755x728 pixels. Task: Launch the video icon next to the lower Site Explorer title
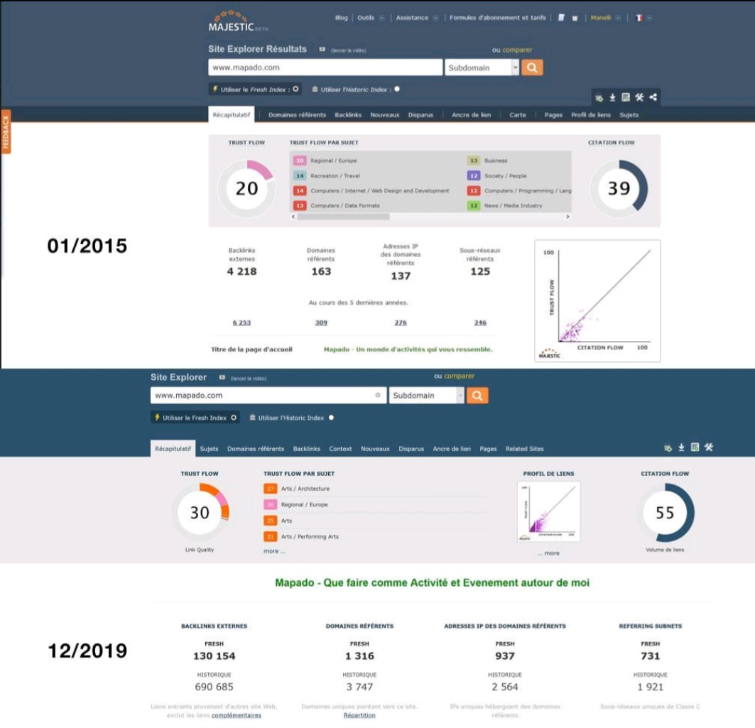(222, 377)
